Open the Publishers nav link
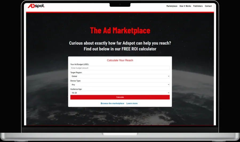Image resolution: width=240 pixels, height=142 pixels. (x=198, y=6)
